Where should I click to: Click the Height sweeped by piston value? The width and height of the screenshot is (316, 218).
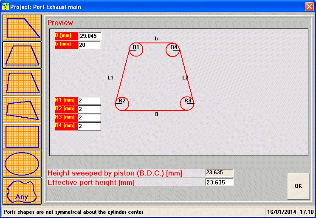tap(219, 173)
